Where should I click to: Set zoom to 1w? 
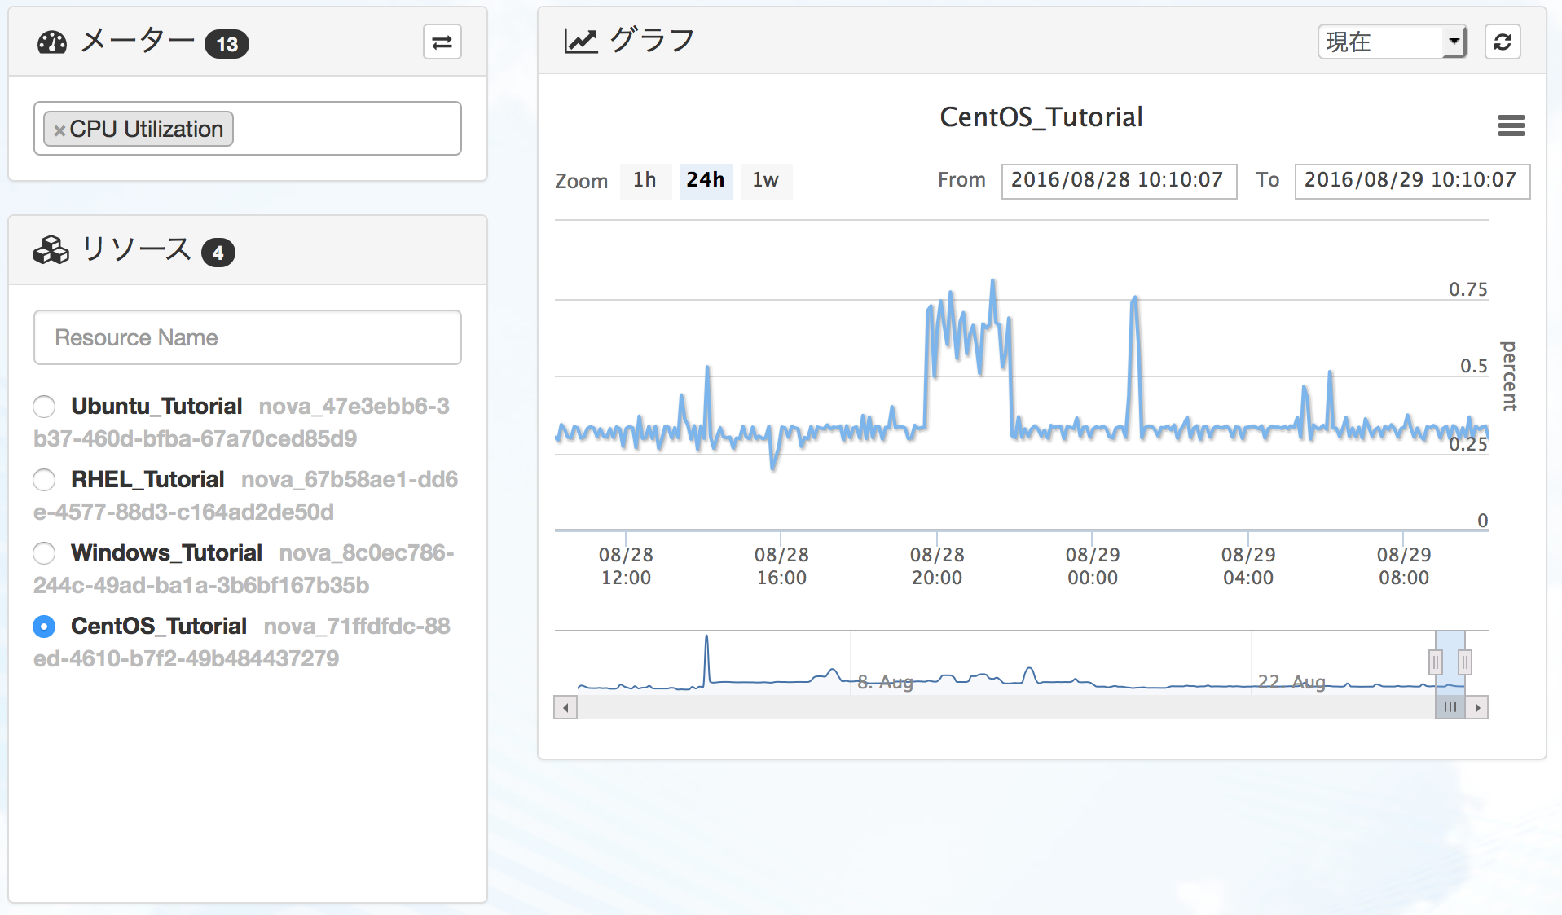pos(766,180)
